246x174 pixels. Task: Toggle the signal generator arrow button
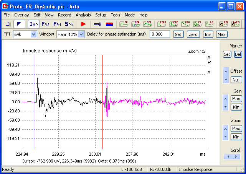(x=19, y=24)
